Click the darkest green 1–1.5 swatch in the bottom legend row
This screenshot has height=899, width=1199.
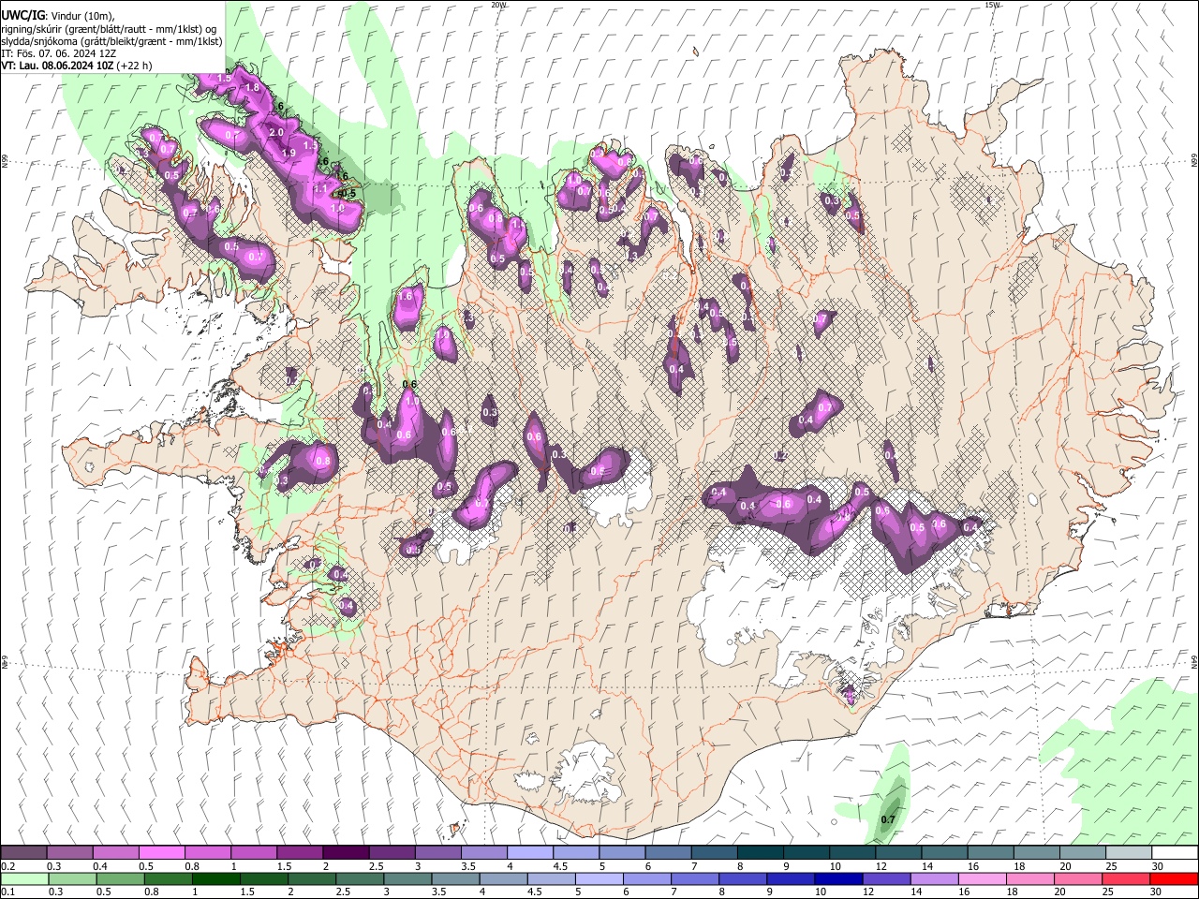pos(215,878)
